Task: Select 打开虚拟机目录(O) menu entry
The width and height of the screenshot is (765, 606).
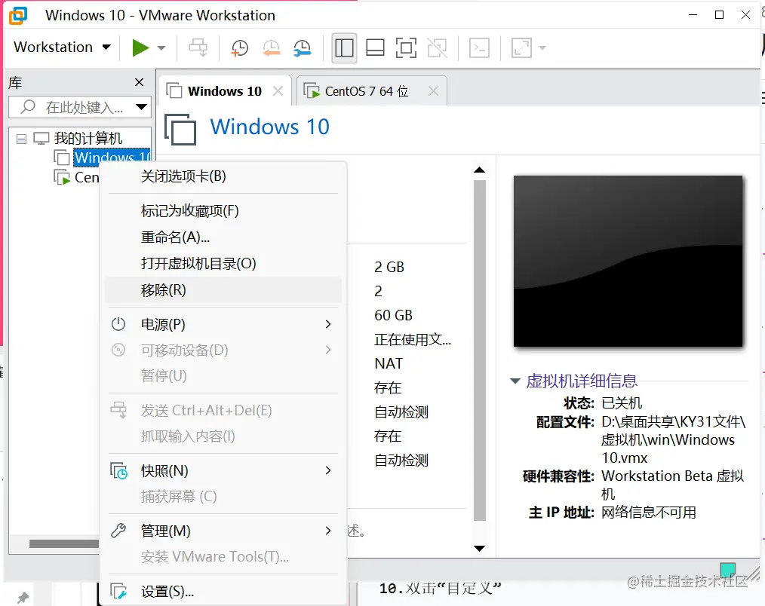Action: (223, 263)
